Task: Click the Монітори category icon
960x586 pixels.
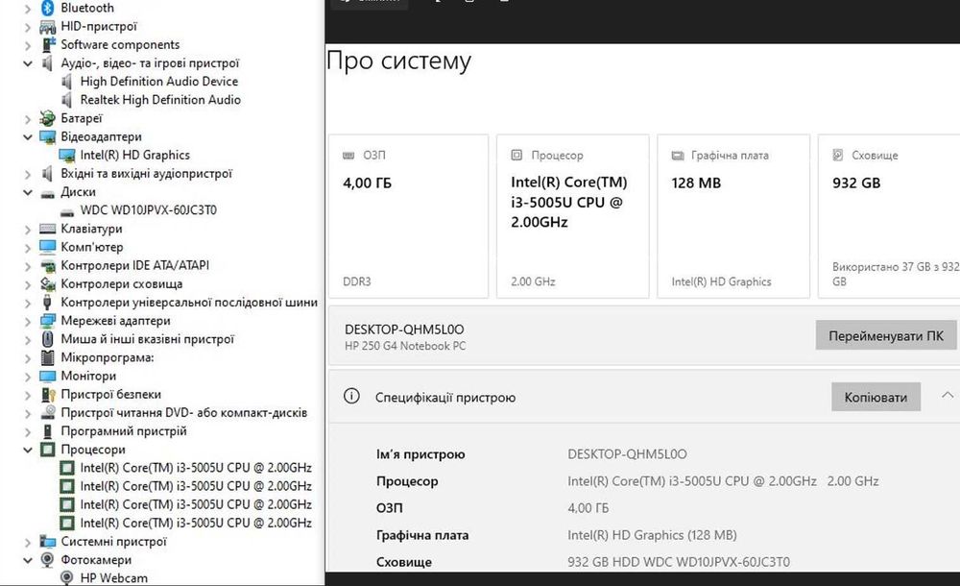Action: (48, 376)
